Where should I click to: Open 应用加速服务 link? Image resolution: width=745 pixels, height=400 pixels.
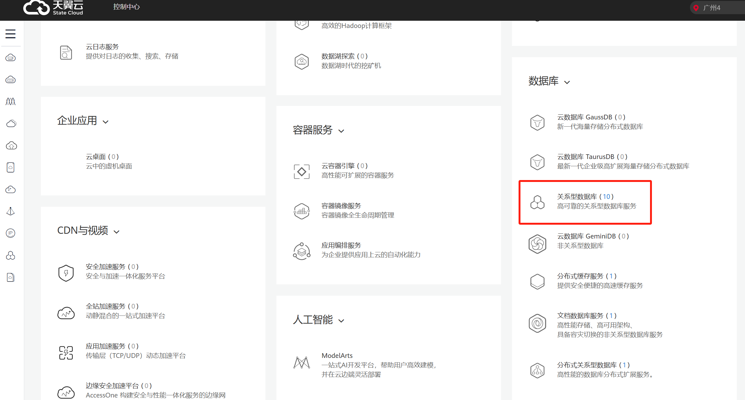tap(112, 346)
